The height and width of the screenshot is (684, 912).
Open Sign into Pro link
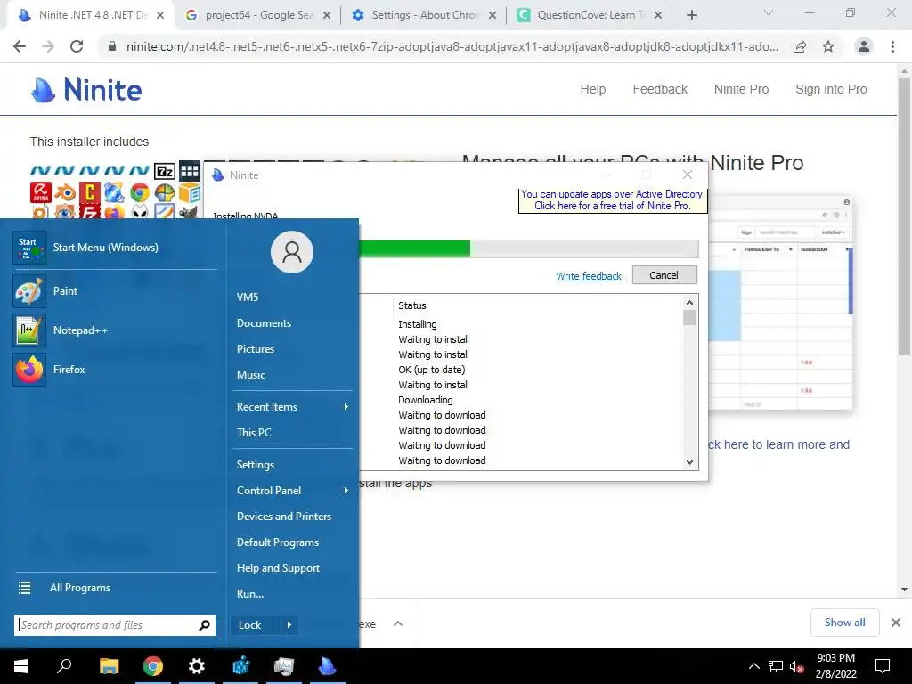[x=831, y=89]
